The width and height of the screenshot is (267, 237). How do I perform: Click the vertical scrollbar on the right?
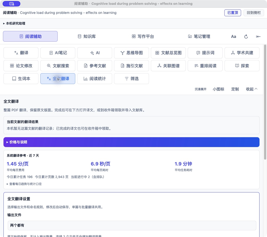(265, 102)
